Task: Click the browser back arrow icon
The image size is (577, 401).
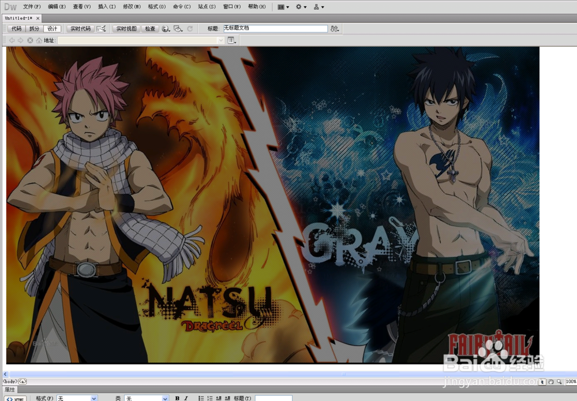Action: coord(12,40)
